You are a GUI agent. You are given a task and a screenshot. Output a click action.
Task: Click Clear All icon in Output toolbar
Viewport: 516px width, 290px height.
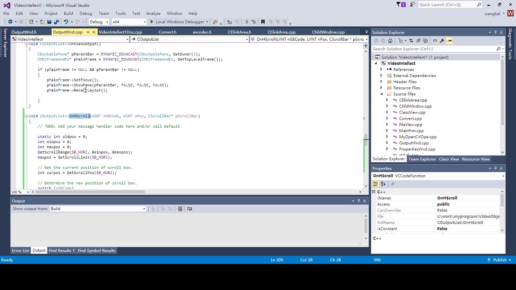[180, 209]
